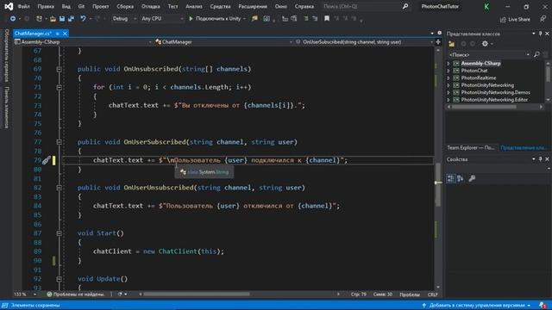The height and width of the screenshot is (310, 552).
Task: Collapse the for loop outline at line 71
Action: click(x=60, y=87)
